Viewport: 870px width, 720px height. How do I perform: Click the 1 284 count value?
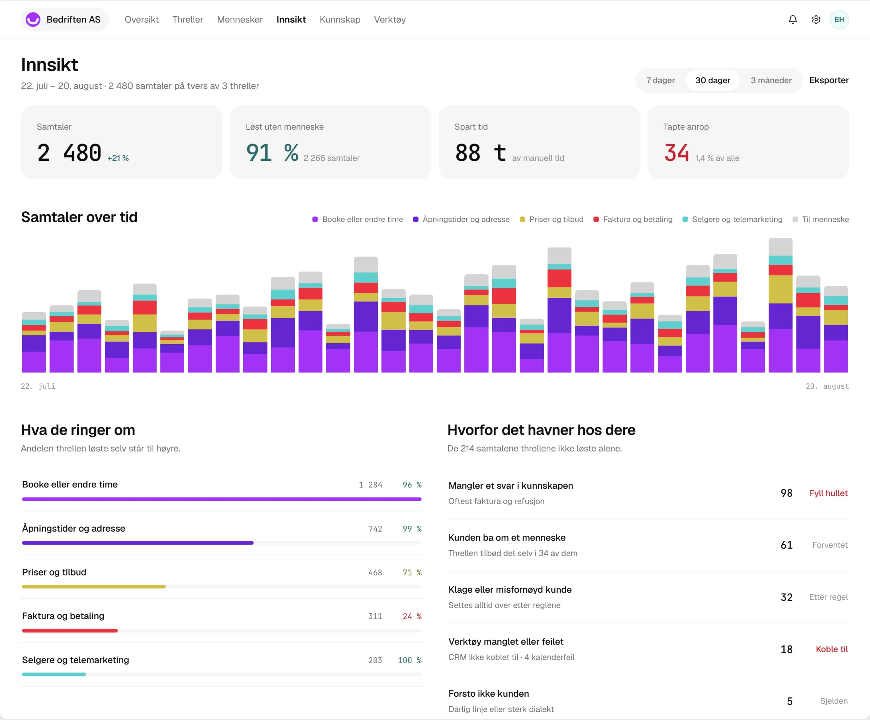370,485
